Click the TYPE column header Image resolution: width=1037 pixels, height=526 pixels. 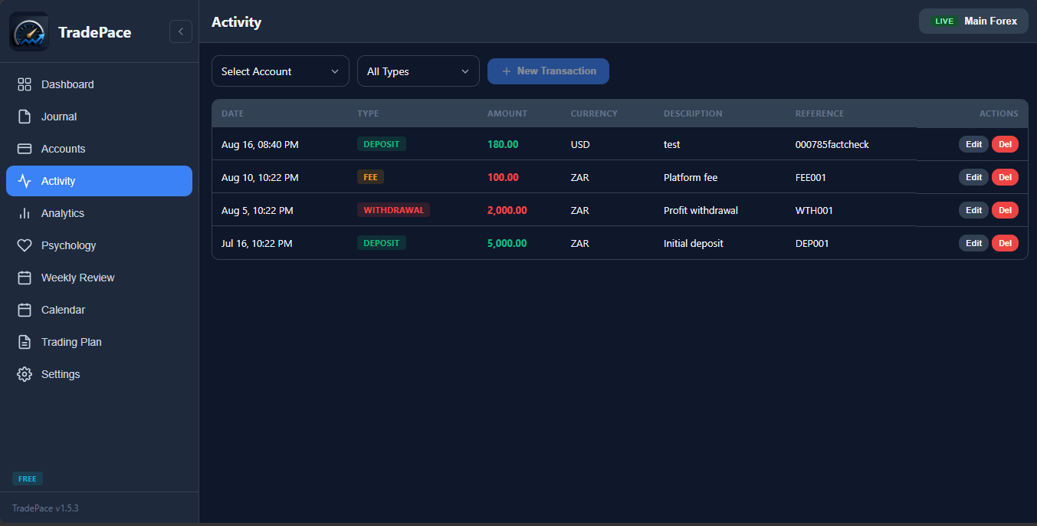click(x=368, y=113)
